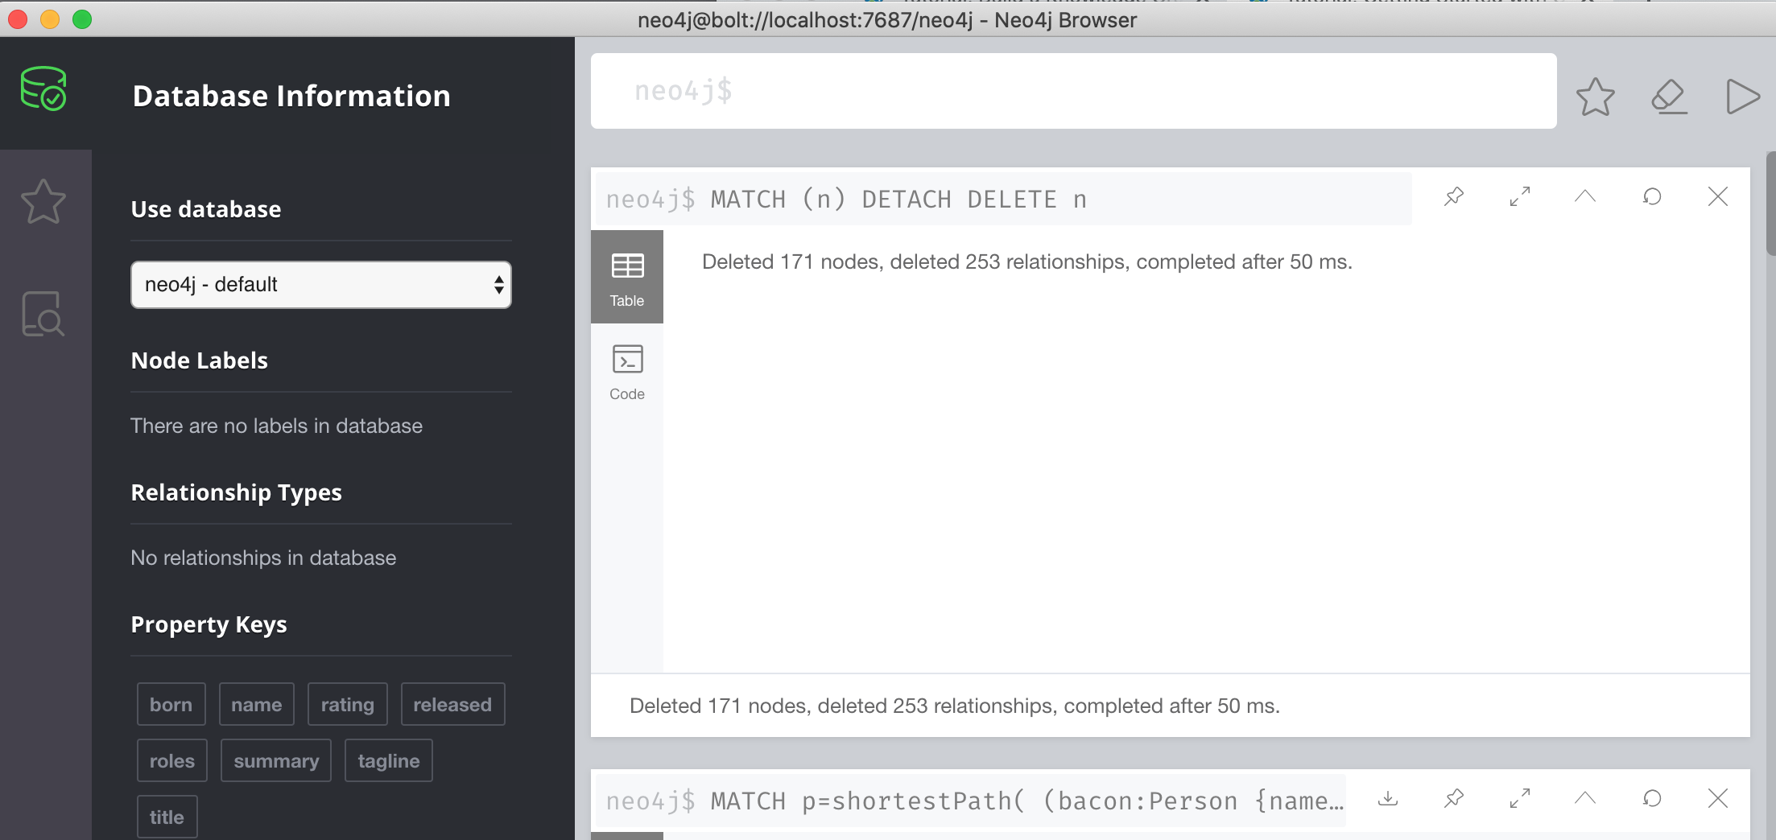1776x840 pixels.
Task: Run query with the play button
Action: (1742, 97)
